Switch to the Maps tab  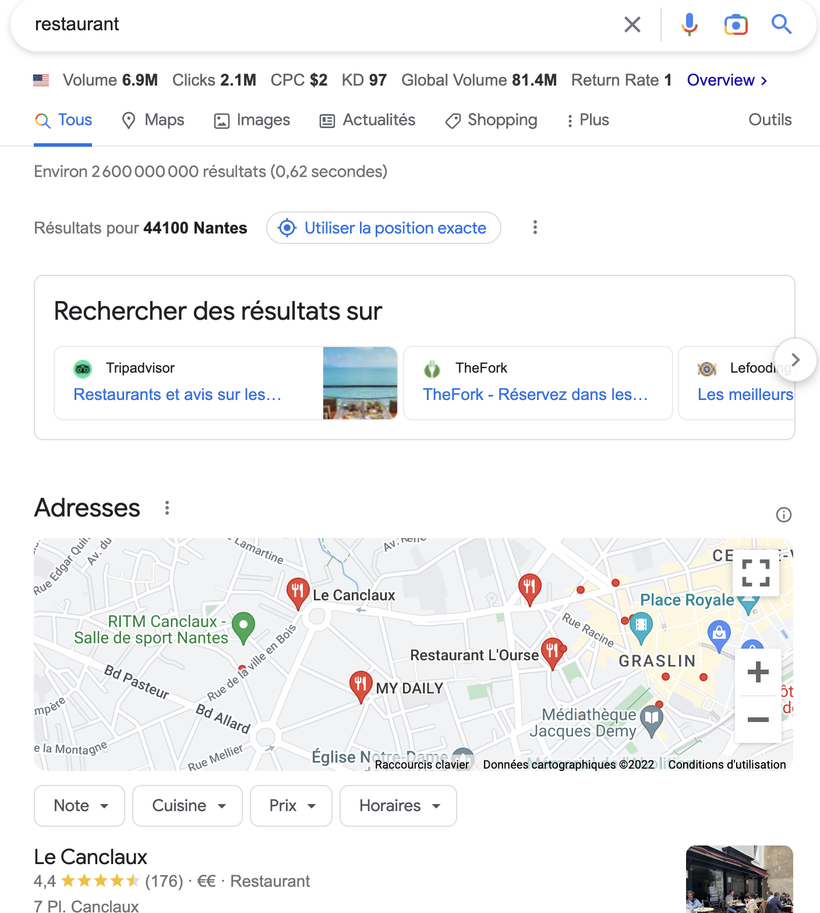[153, 120]
